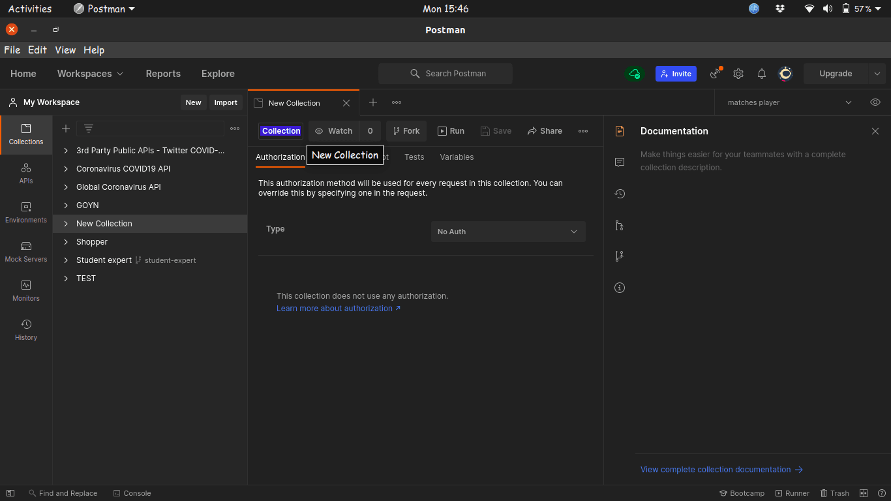891x501 pixels.
Task: Expand the Shopper collection
Action: click(x=66, y=242)
